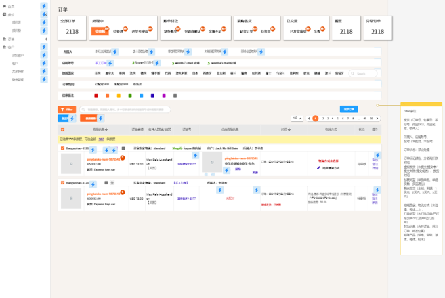Click the home icon beside 首页
This screenshot has width=445, height=298.
click(x=3, y=6)
